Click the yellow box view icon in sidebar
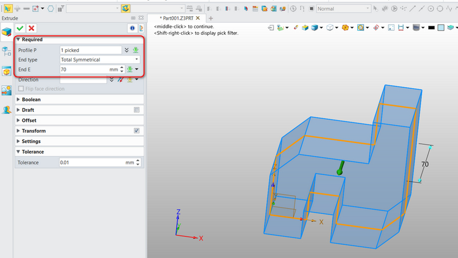Image resolution: width=458 pixels, height=258 pixels. coord(6,71)
